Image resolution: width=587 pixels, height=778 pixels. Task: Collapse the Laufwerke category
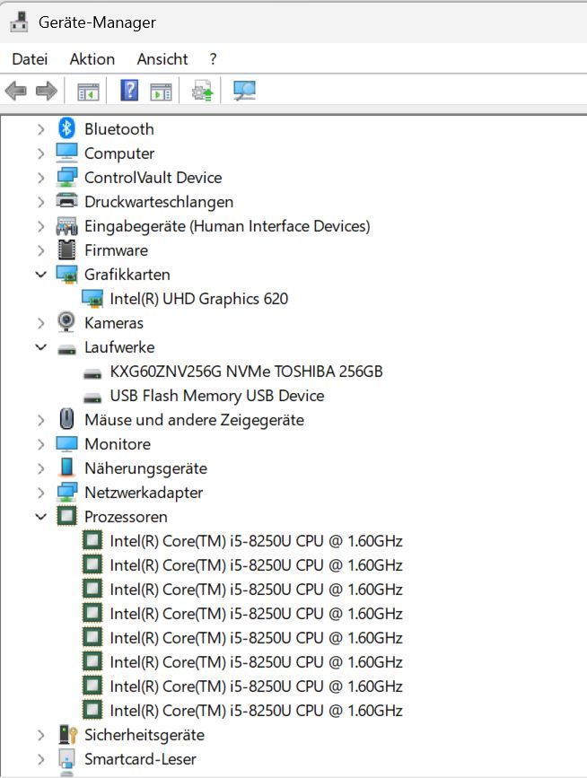40,347
